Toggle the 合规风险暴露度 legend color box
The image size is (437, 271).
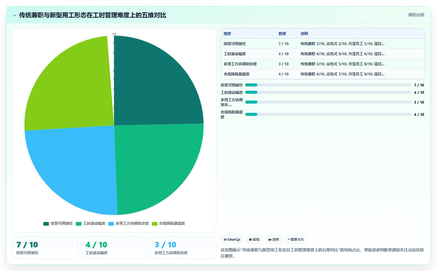154,223
